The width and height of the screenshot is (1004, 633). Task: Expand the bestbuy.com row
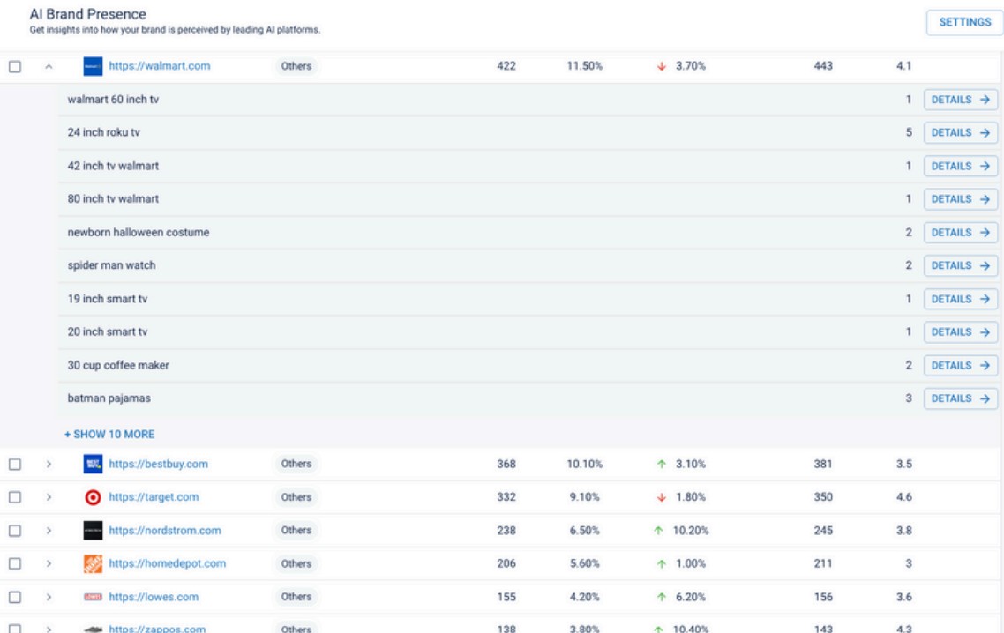point(49,465)
